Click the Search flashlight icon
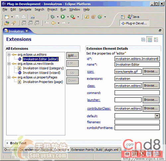The height and width of the screenshot is (161, 166). click(x=14, y=23)
